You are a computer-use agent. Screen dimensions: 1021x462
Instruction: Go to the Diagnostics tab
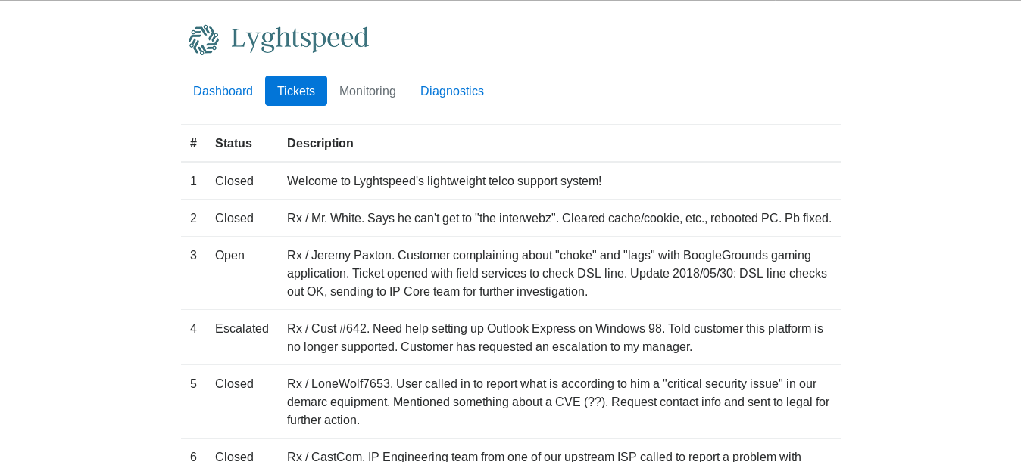click(452, 91)
